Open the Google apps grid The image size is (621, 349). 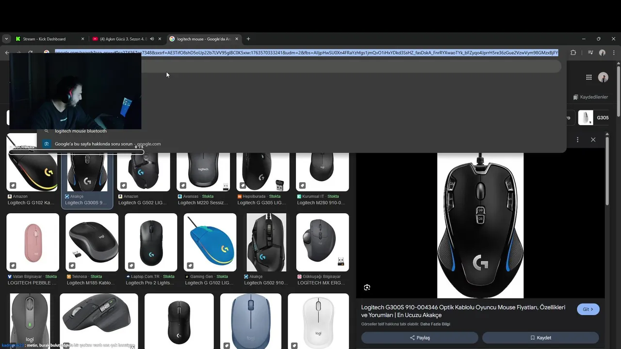tap(589, 77)
